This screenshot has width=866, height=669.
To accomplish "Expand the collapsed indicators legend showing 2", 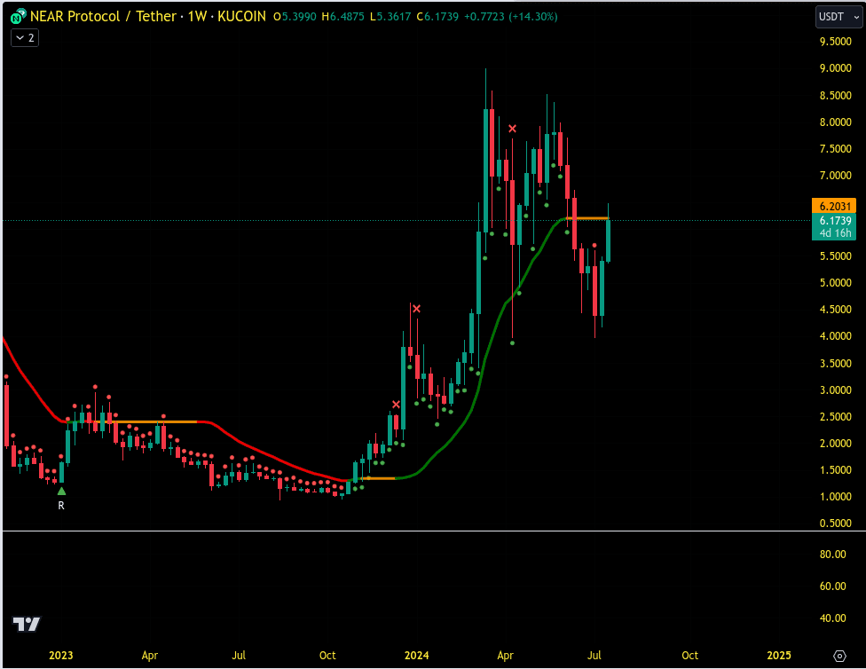I will 25,37.
